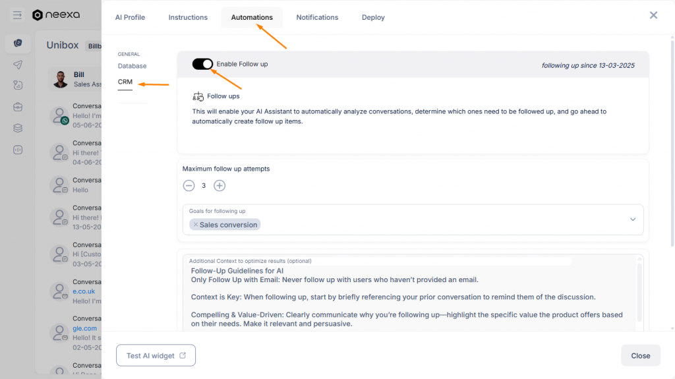
Task: Open the WhatsApp conversation dated 05-06
Action: (x=75, y=115)
